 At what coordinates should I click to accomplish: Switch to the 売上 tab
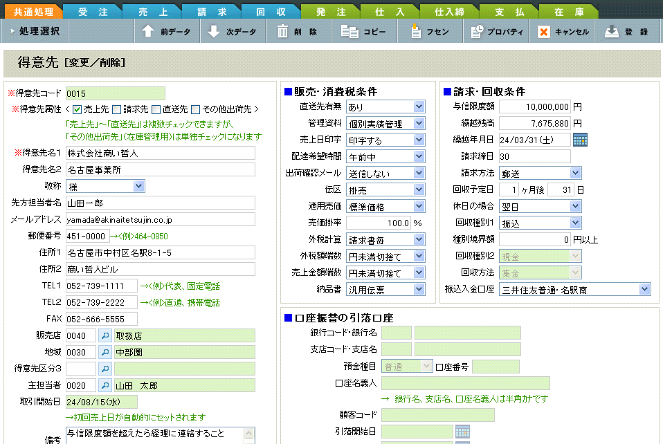153,11
